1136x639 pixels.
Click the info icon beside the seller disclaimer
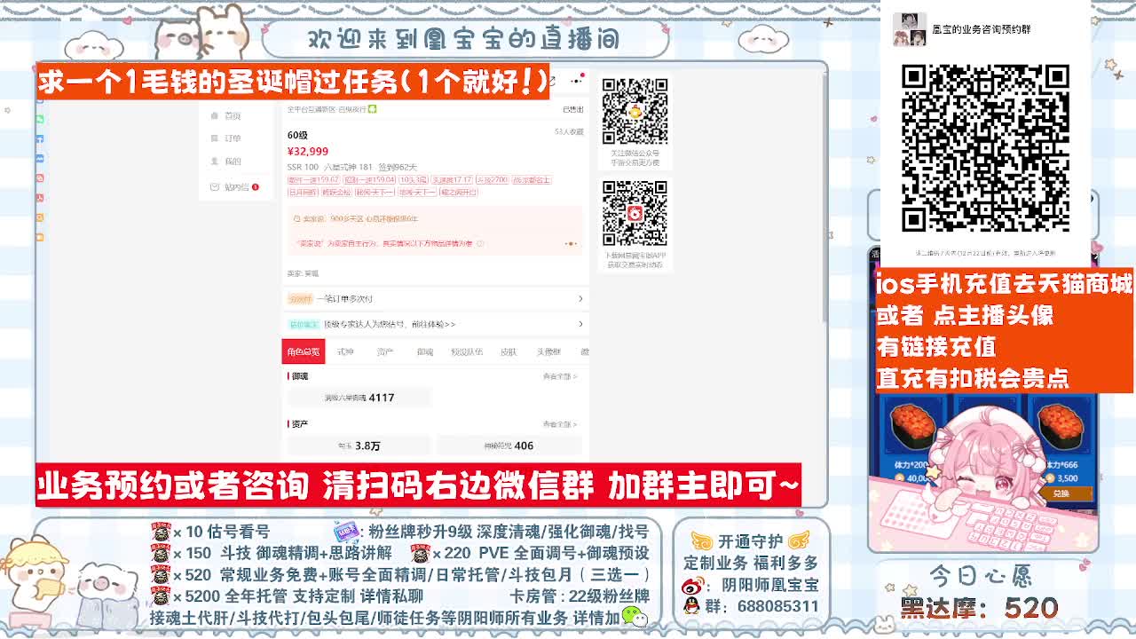point(480,243)
